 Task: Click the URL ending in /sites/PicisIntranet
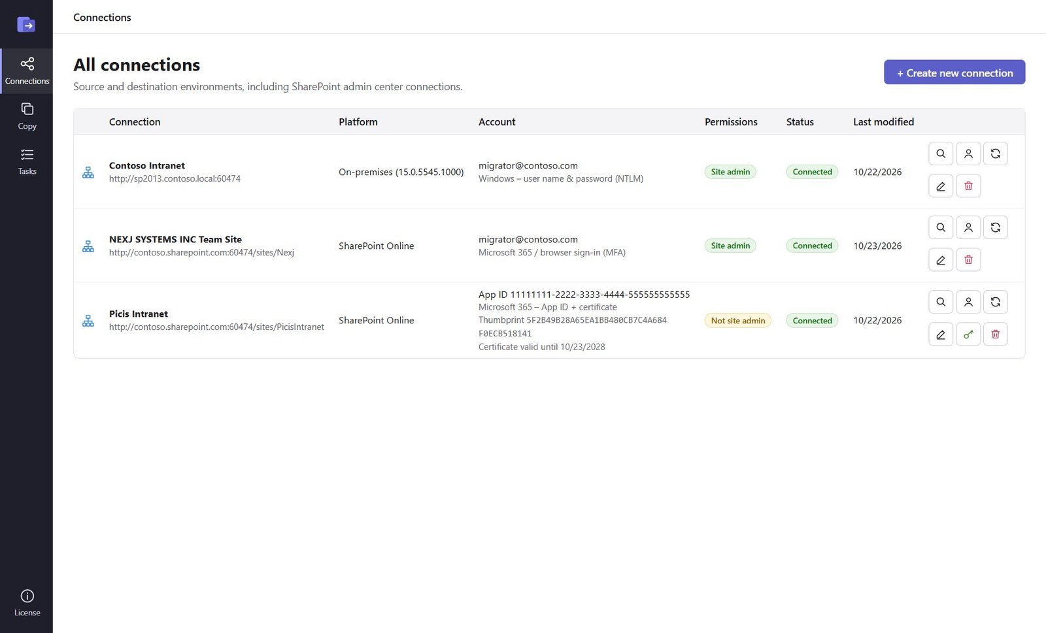(x=216, y=327)
